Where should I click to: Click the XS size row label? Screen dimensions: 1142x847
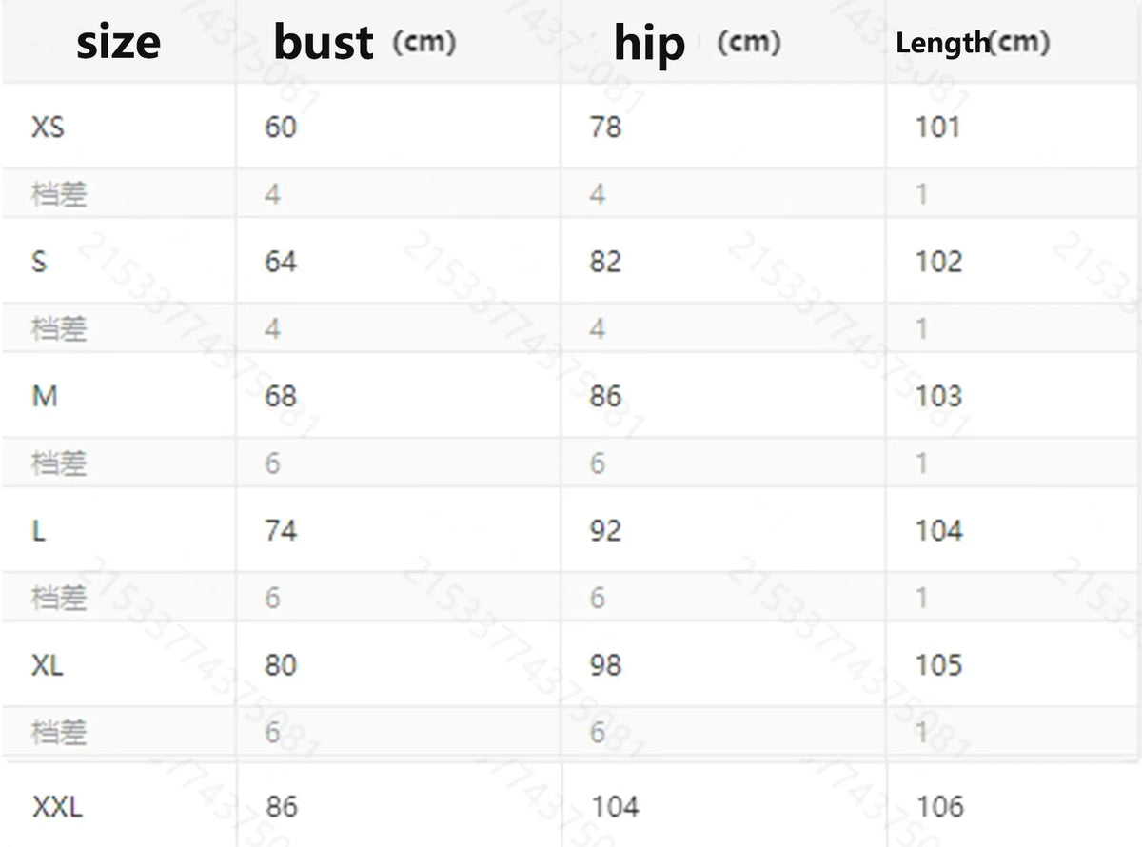pos(48,127)
